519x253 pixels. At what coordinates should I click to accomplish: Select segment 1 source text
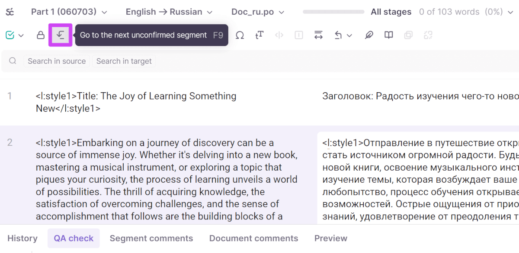click(136, 102)
